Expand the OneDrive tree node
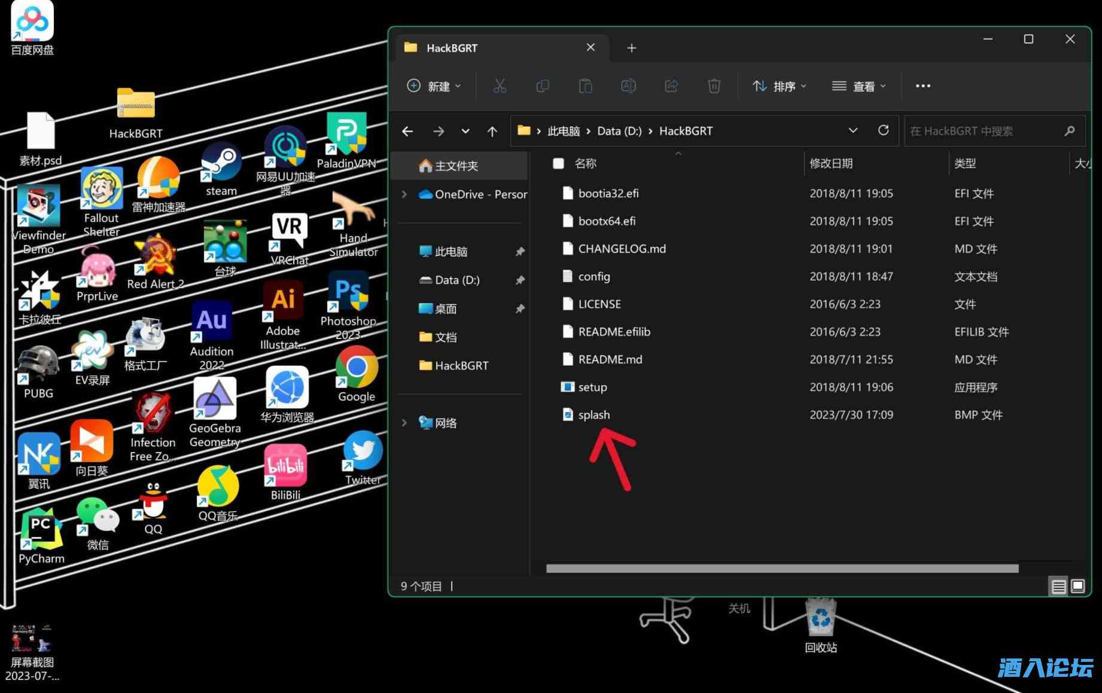This screenshot has width=1102, height=693. 404,194
